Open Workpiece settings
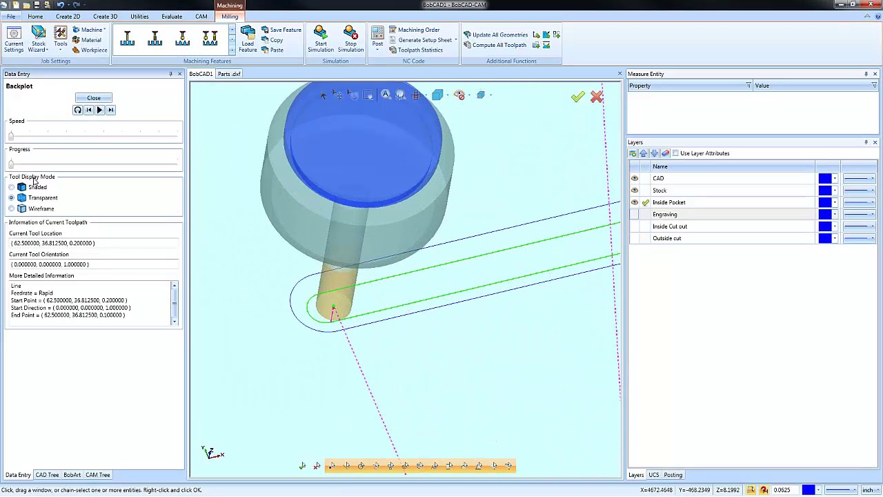 (x=90, y=50)
